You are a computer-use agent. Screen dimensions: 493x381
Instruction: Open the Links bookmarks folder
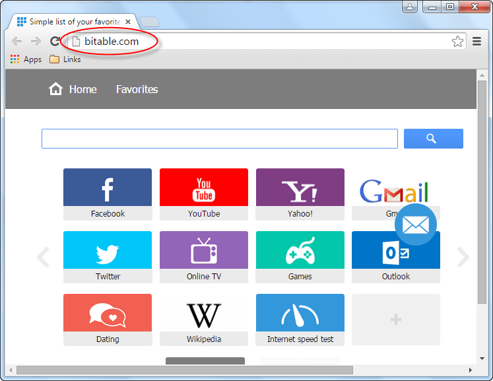tap(65, 59)
